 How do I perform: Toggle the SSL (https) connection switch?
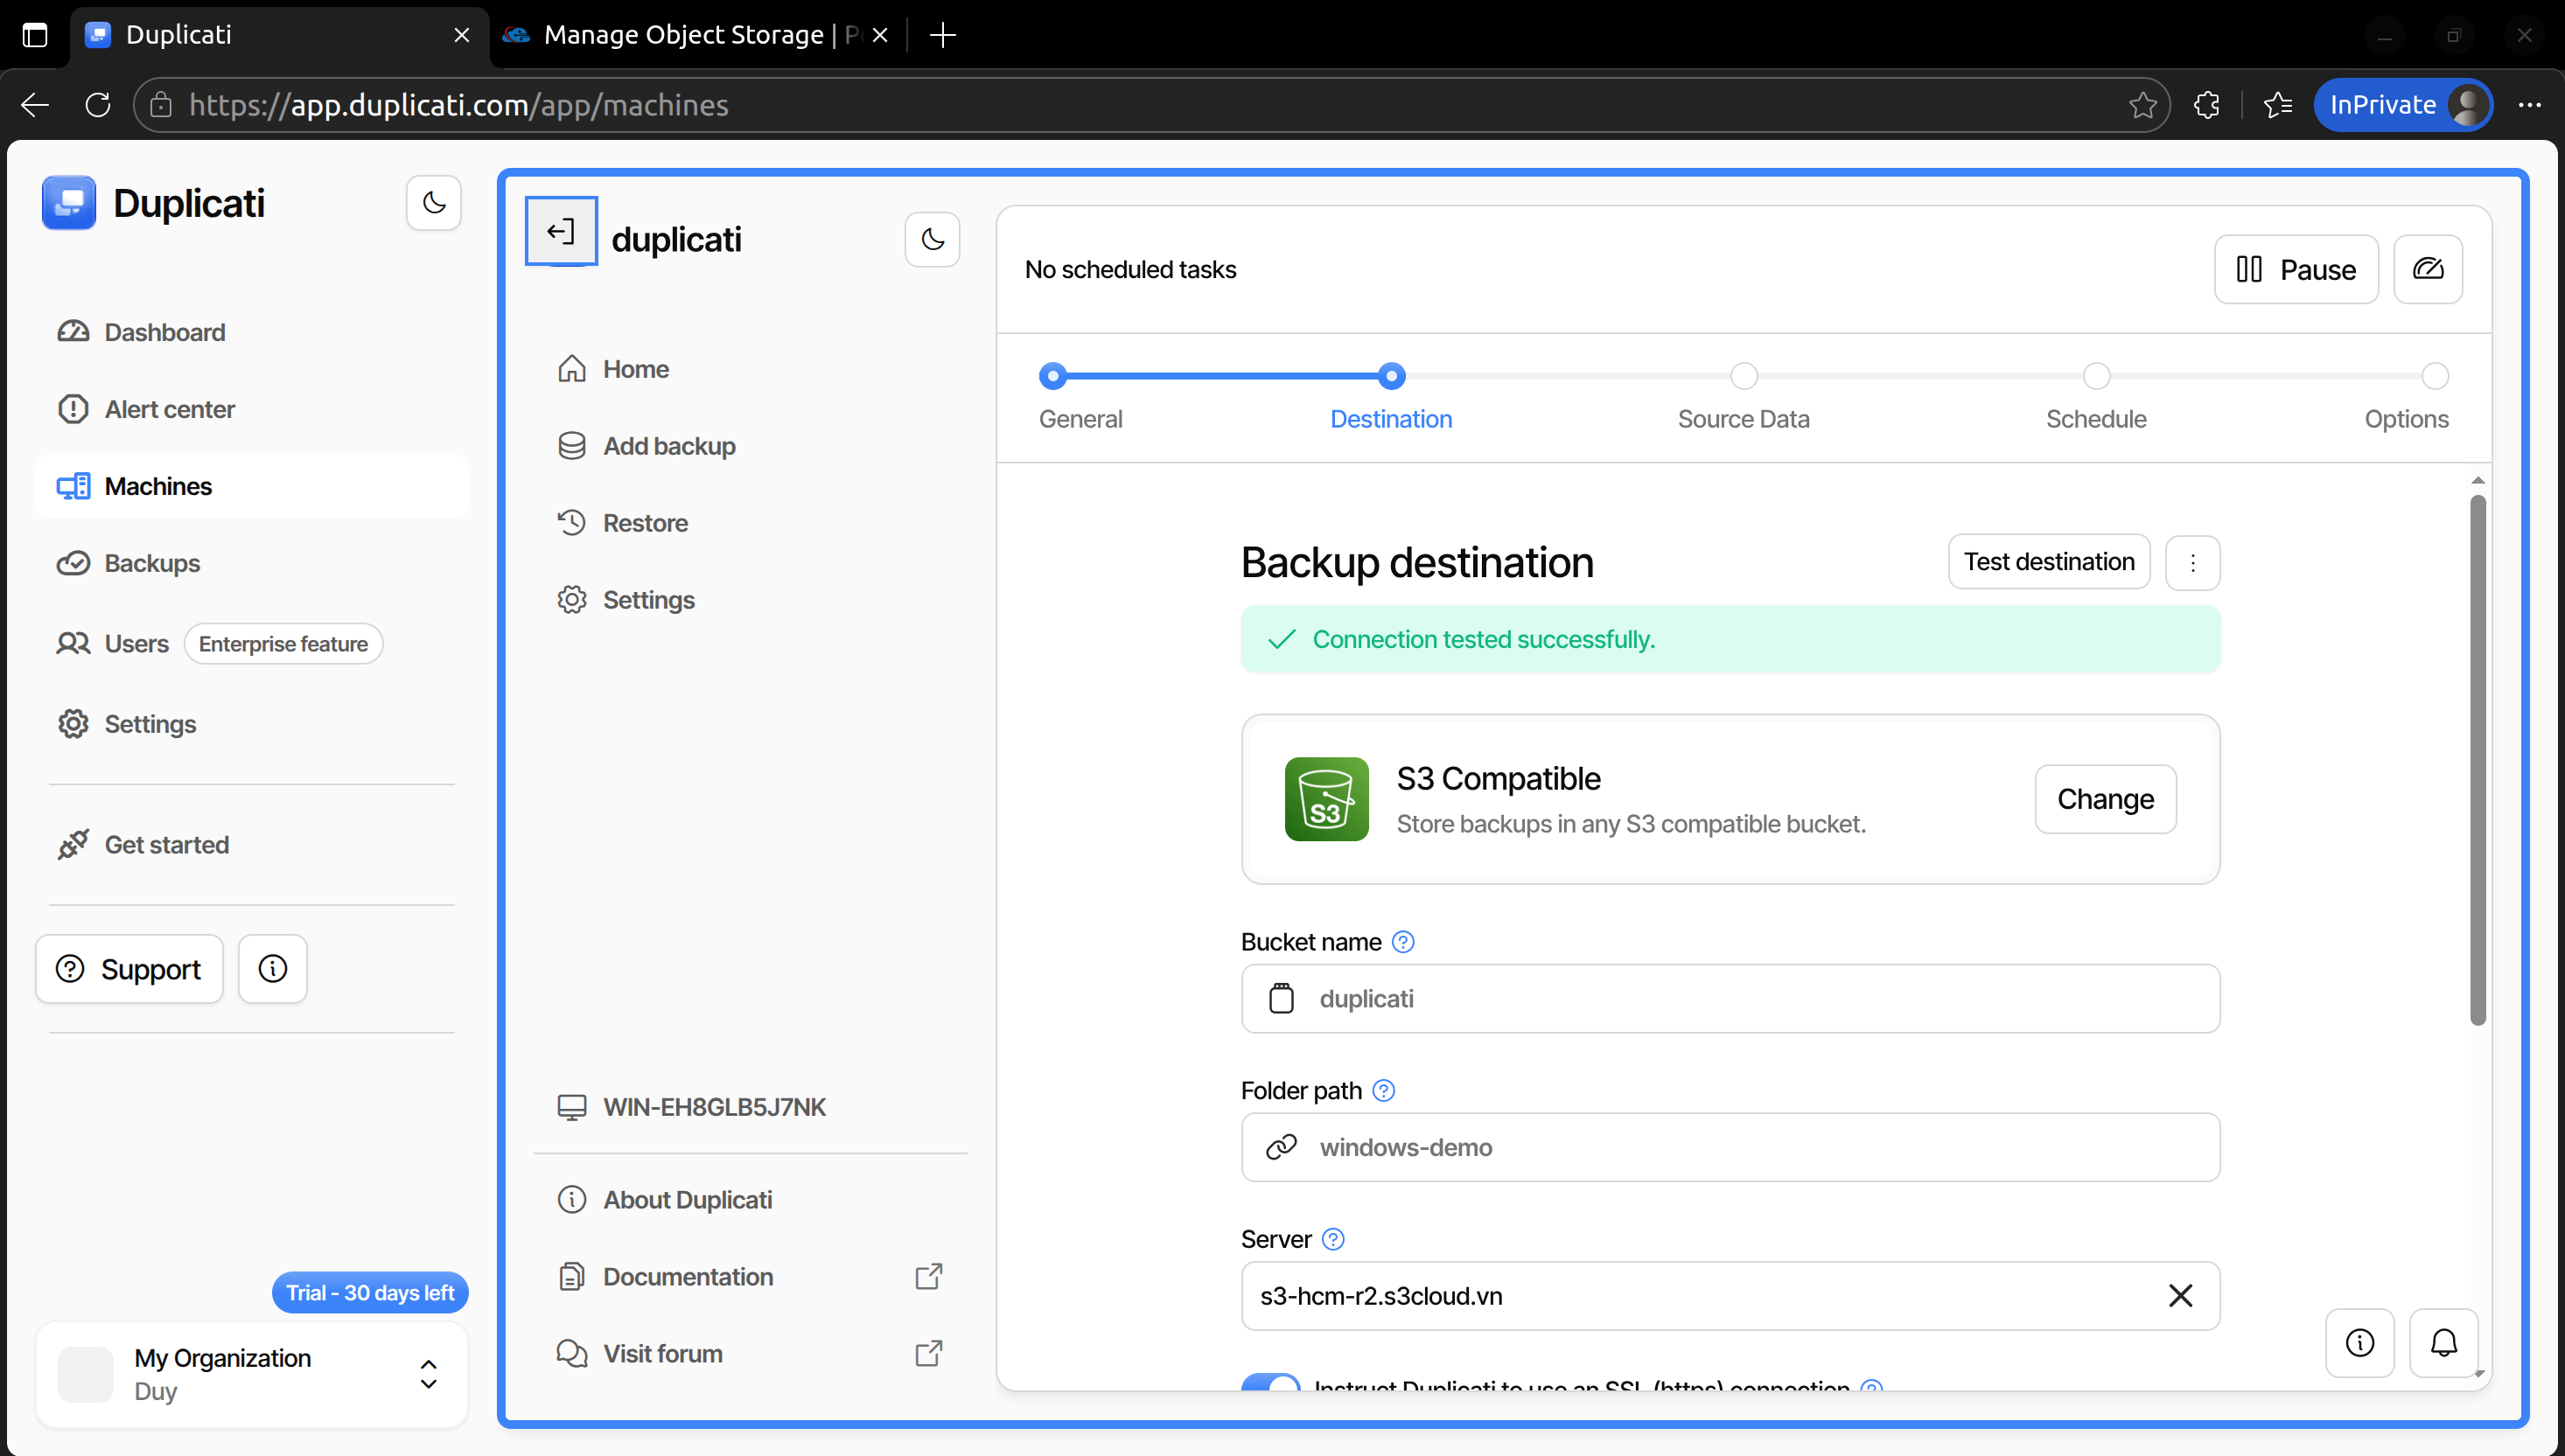point(1270,1384)
